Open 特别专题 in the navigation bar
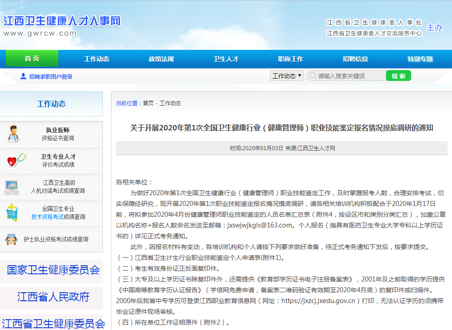This screenshot has height=330, width=452. pos(420,59)
